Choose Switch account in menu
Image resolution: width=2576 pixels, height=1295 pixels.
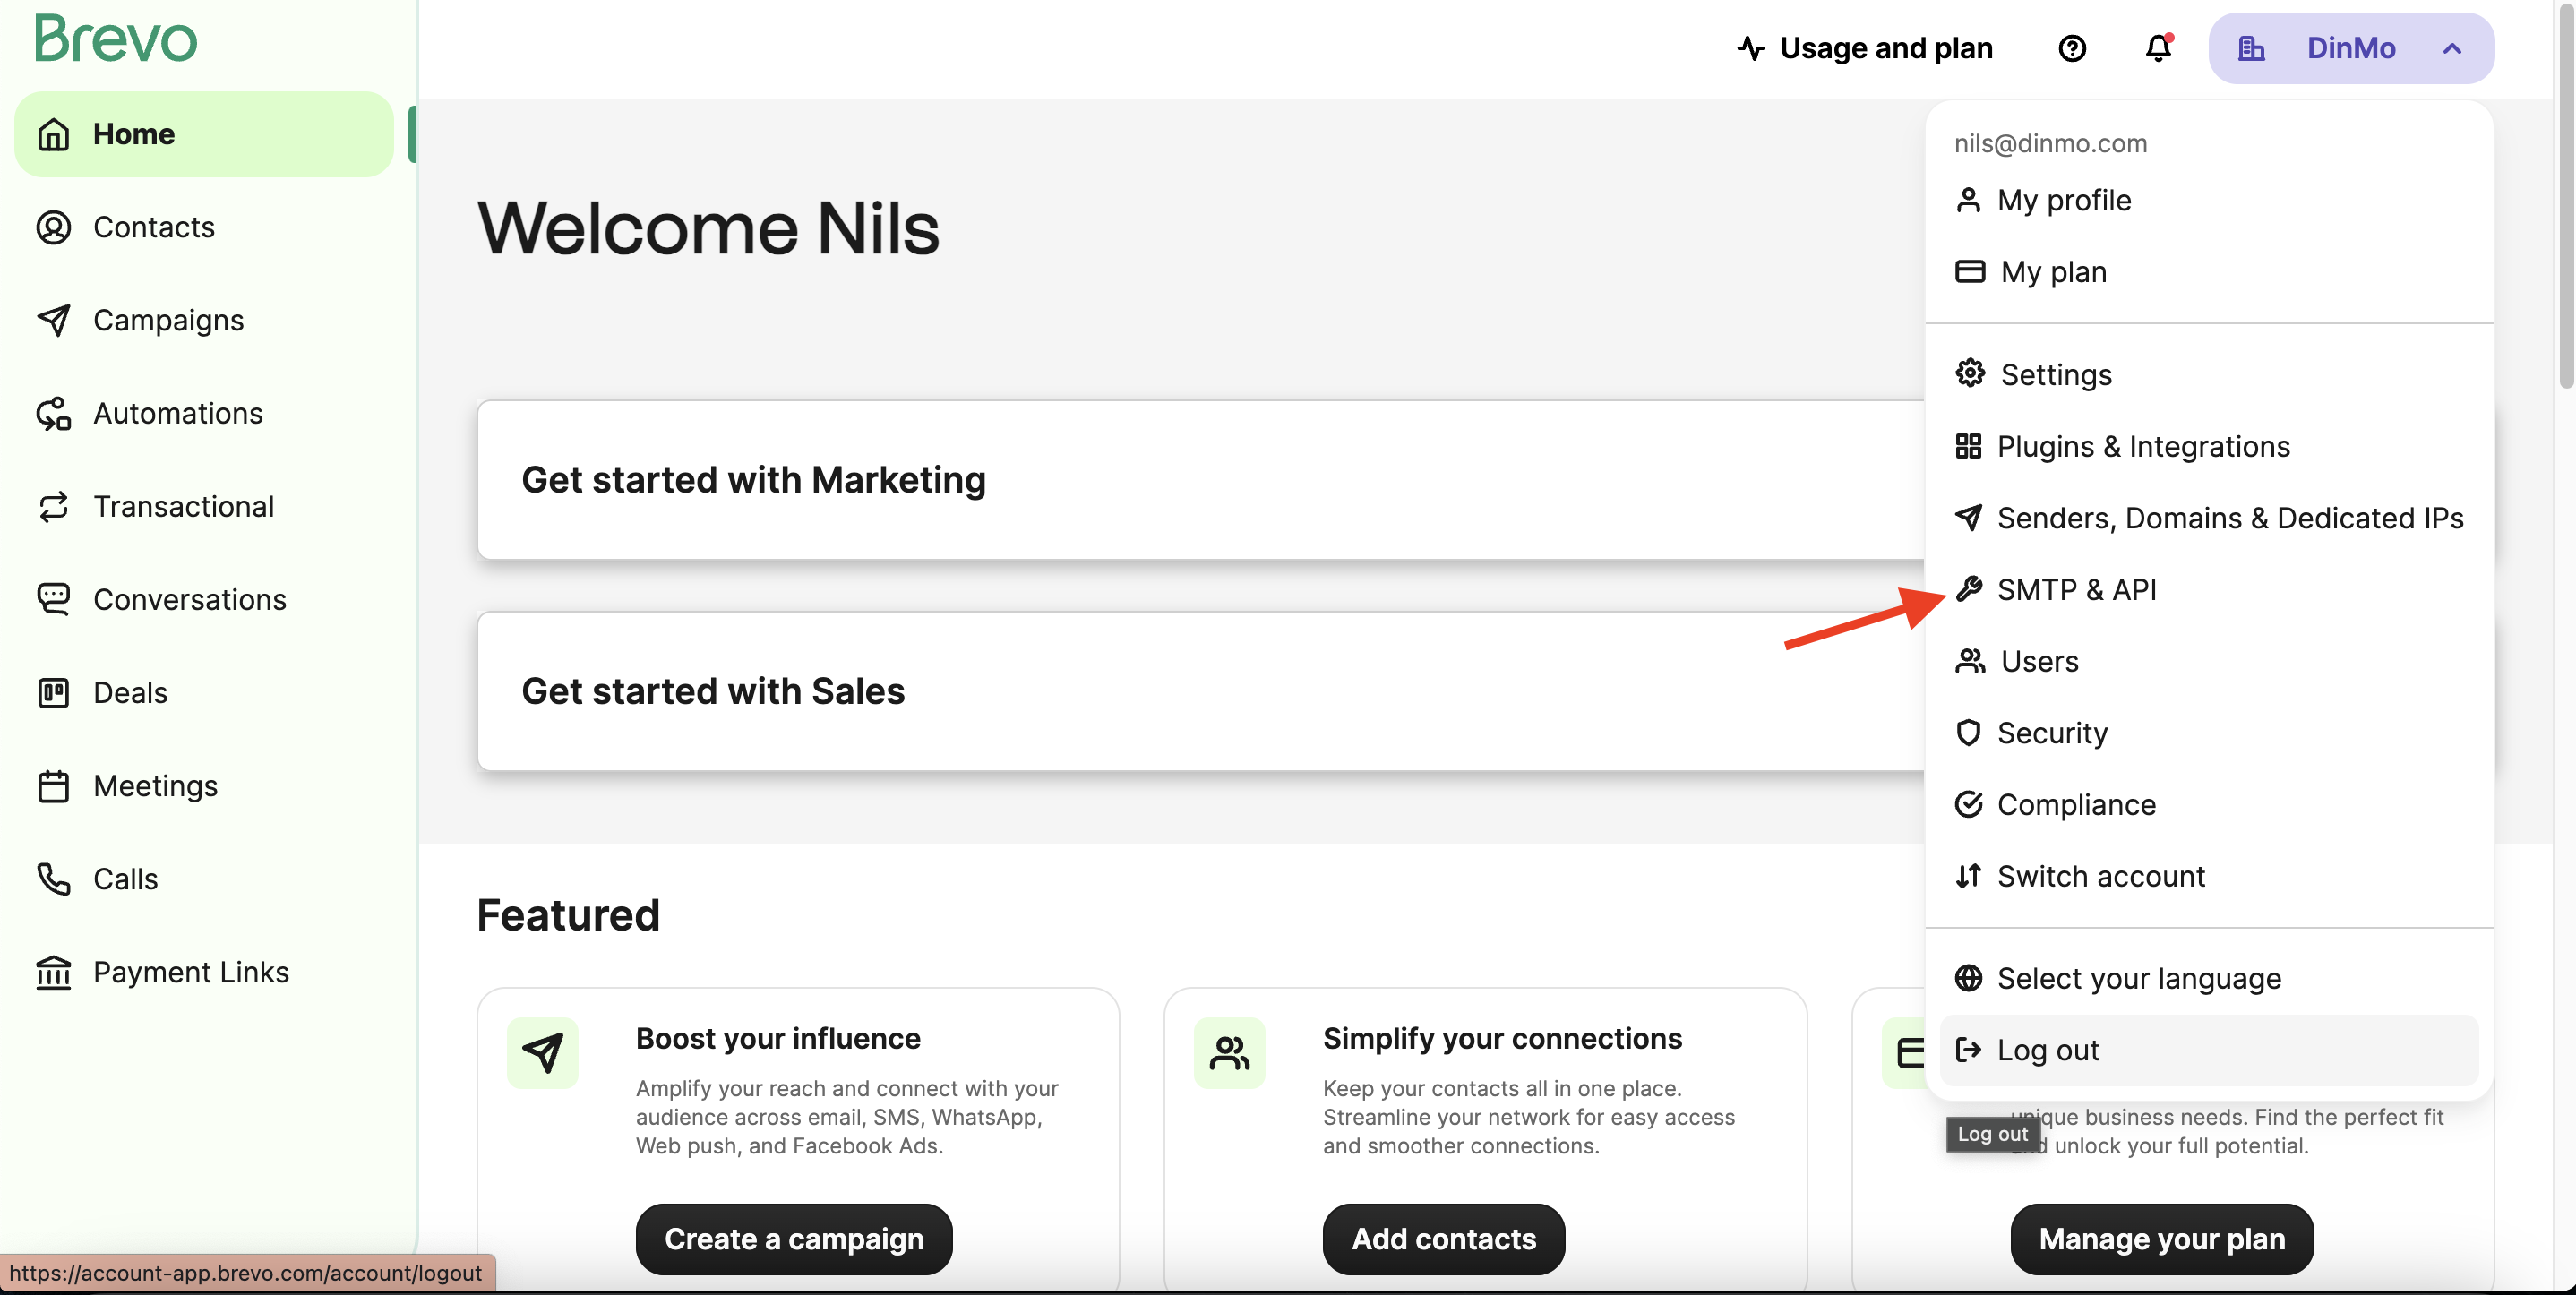coord(2100,876)
